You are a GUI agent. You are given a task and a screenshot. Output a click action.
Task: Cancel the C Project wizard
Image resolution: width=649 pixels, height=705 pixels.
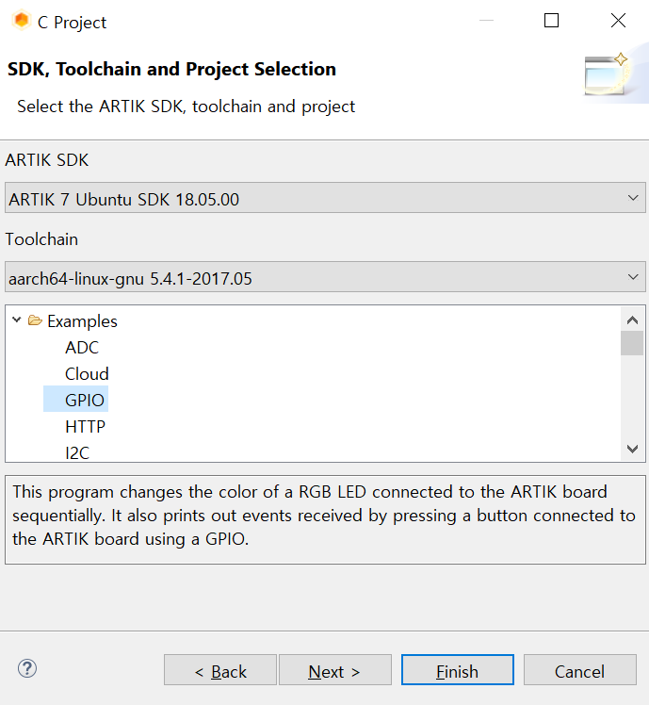[x=580, y=670]
